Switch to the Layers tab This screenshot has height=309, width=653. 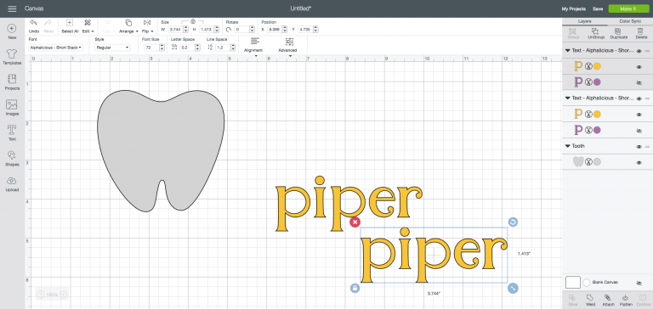point(585,21)
